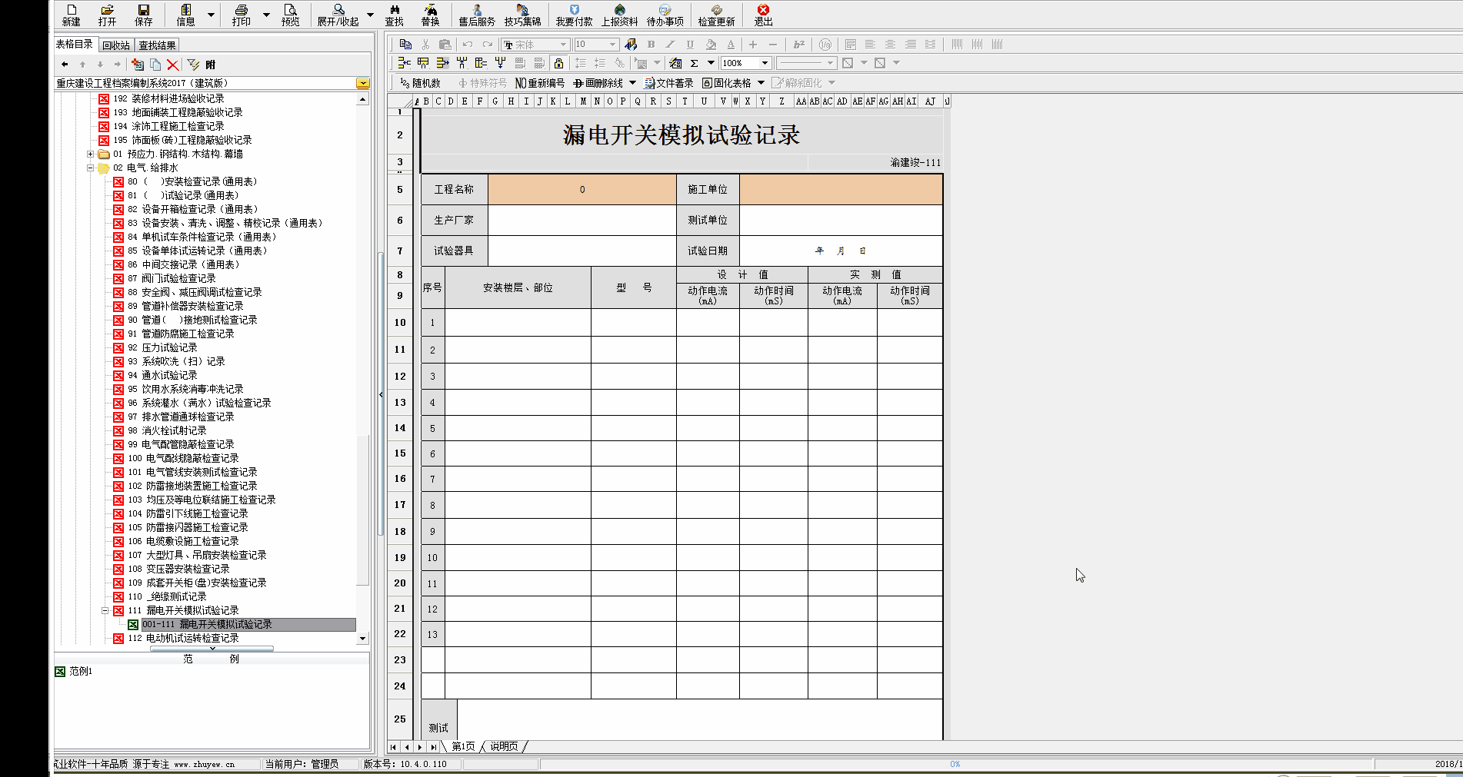Open the project system dropdown 重庆建设工程档案编制系统2017
The height and width of the screenshot is (777, 1463).
point(363,83)
